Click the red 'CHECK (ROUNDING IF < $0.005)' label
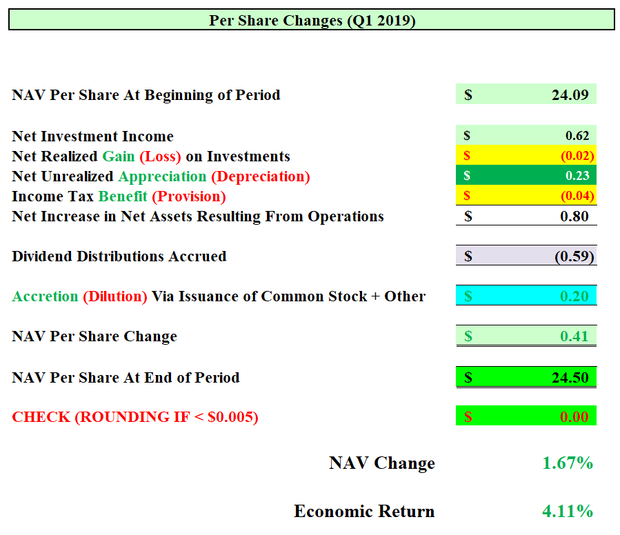 tap(135, 417)
